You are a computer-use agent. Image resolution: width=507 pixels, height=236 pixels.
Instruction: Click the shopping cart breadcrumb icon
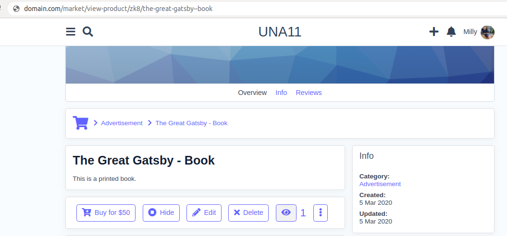pos(80,123)
